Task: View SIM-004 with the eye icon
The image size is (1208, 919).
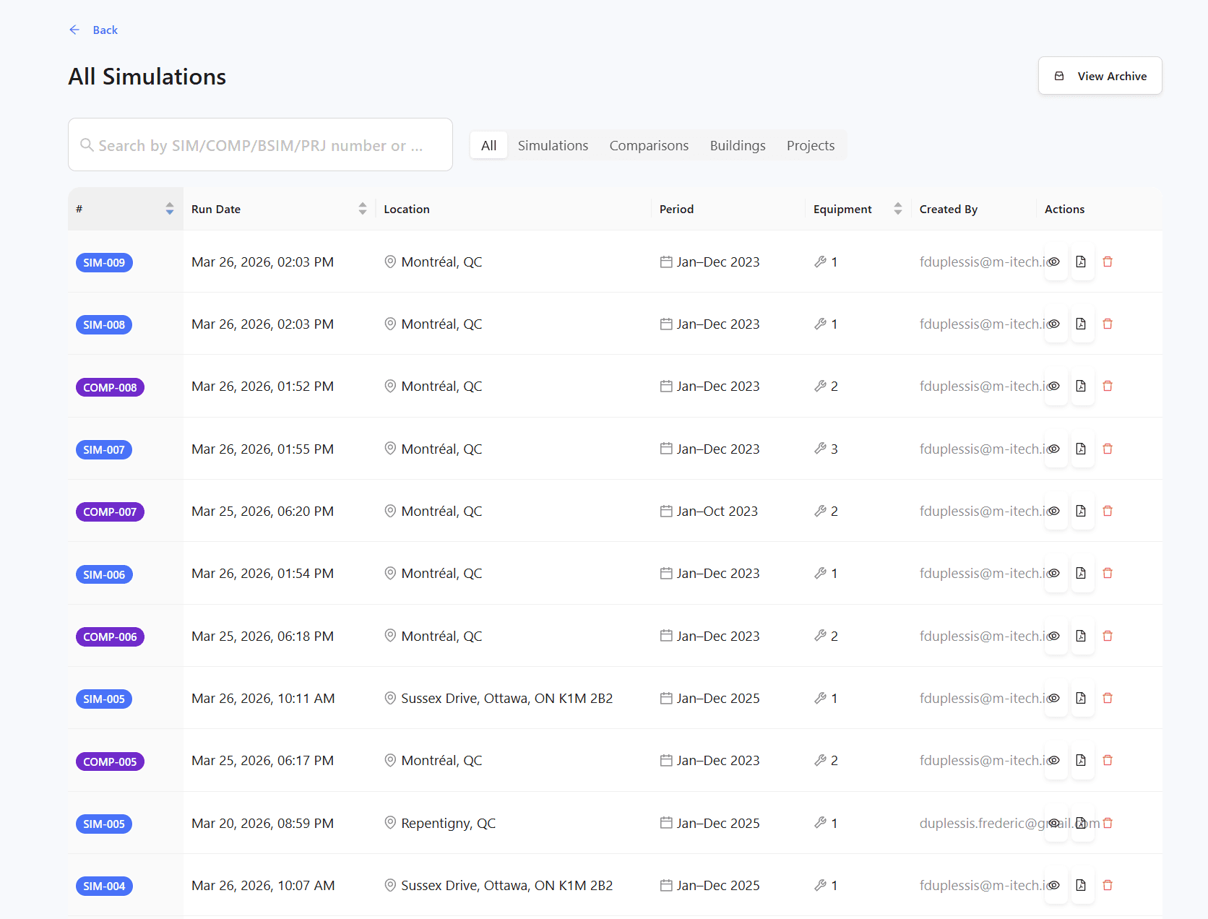Action: [1055, 885]
